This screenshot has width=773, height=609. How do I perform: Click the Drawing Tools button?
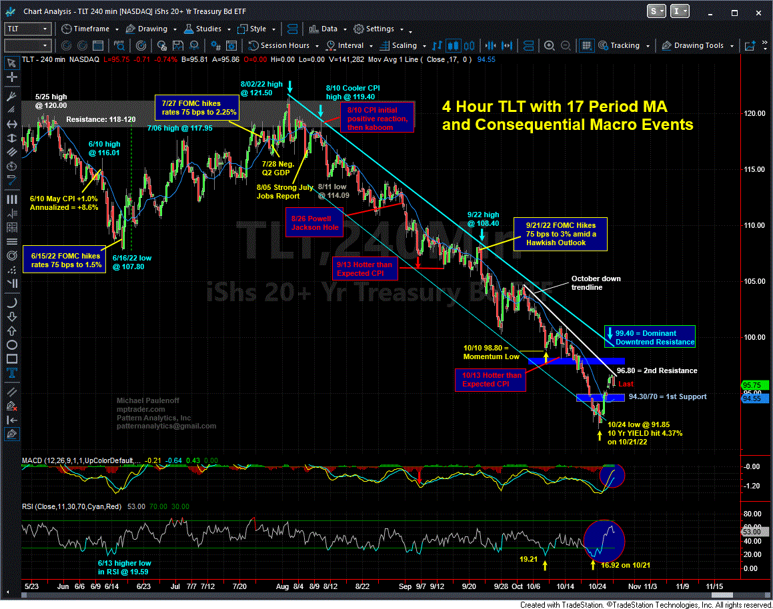(693, 46)
